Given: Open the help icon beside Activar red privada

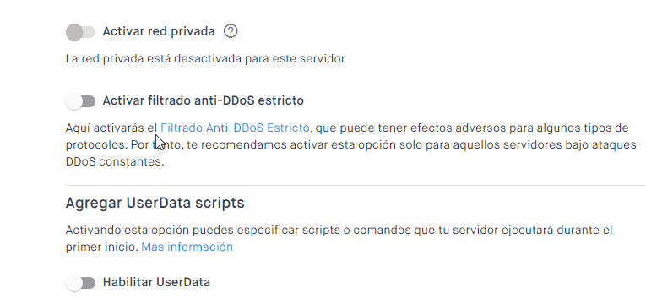Looking at the screenshot, I should pyautogui.click(x=231, y=31).
